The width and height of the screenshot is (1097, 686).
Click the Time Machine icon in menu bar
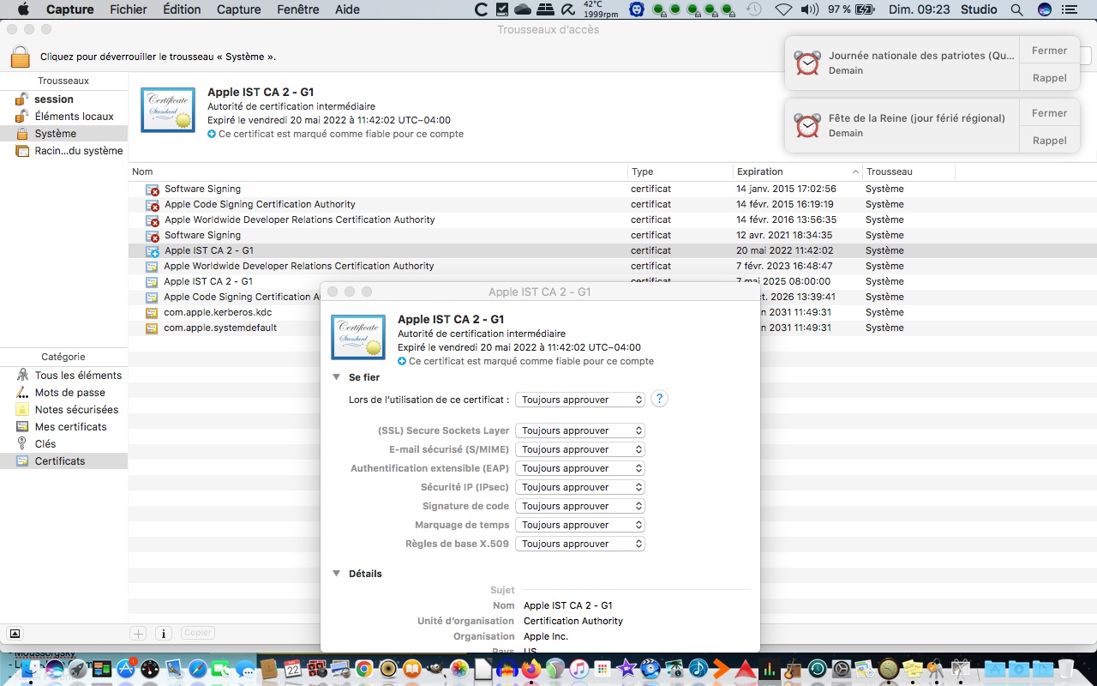[753, 9]
